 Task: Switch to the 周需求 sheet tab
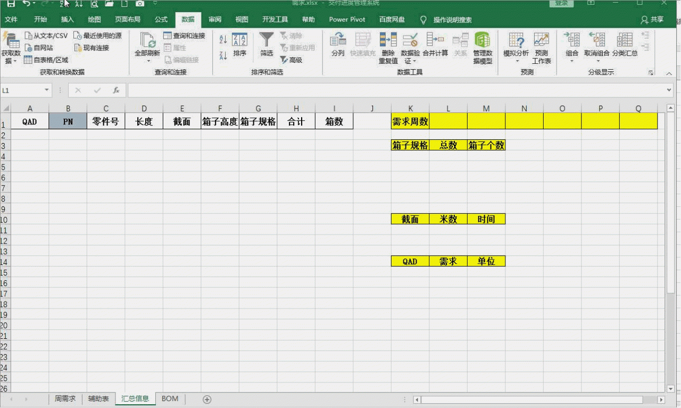pyautogui.click(x=65, y=398)
